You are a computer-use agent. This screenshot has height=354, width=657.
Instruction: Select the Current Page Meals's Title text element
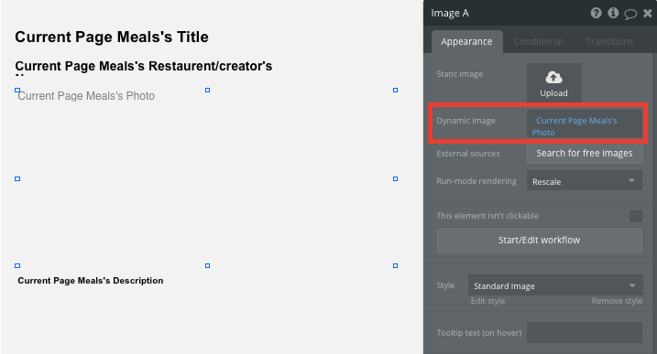(x=112, y=37)
